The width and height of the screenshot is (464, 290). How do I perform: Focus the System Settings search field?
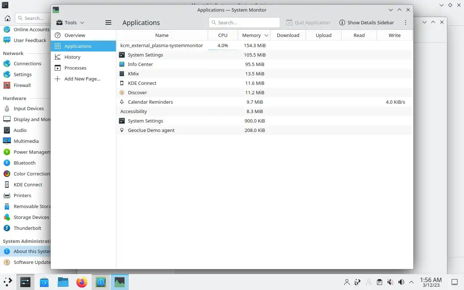33,18
